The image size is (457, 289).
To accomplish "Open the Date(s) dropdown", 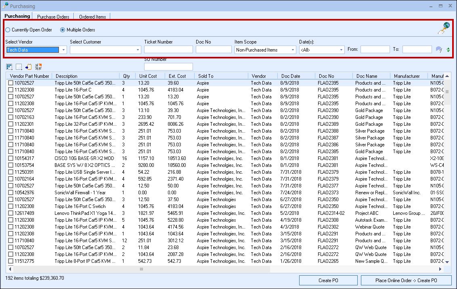I will click(341, 50).
